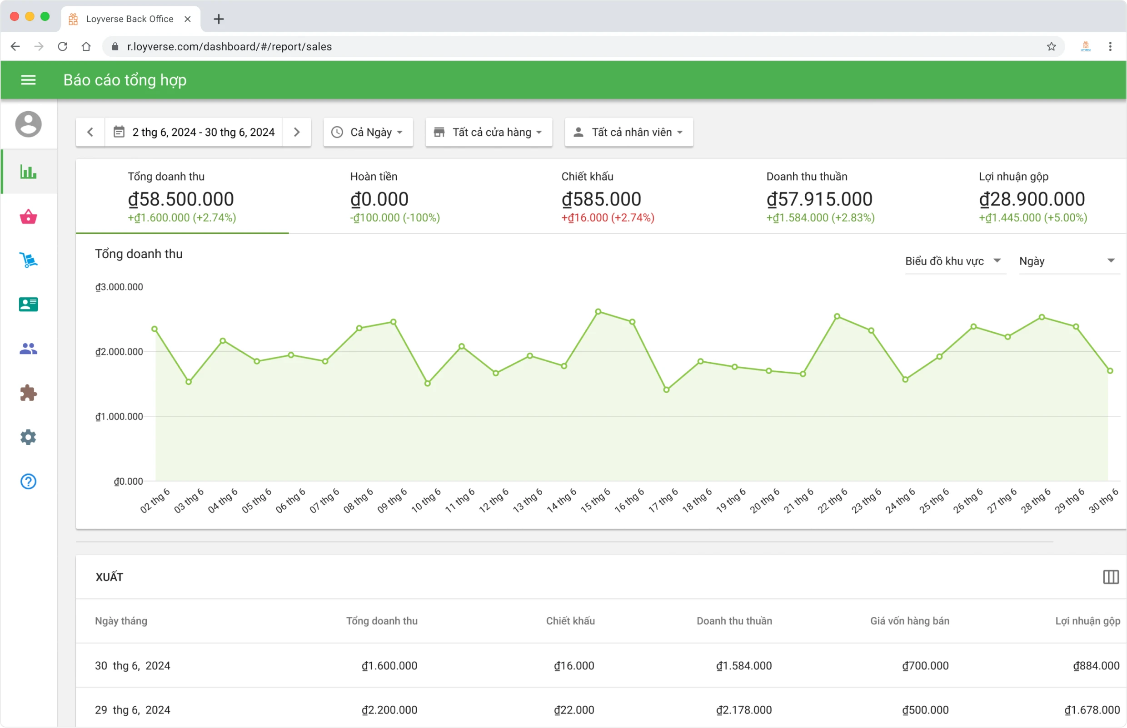Open the hamburger navigation menu
The height and width of the screenshot is (728, 1127).
[28, 79]
